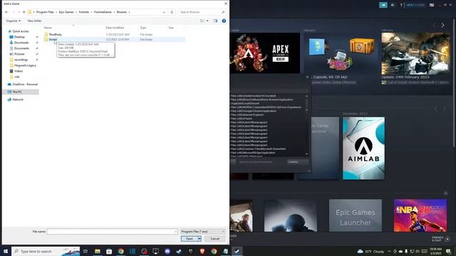Open Steam Friends & Chat plus icon

447,239
